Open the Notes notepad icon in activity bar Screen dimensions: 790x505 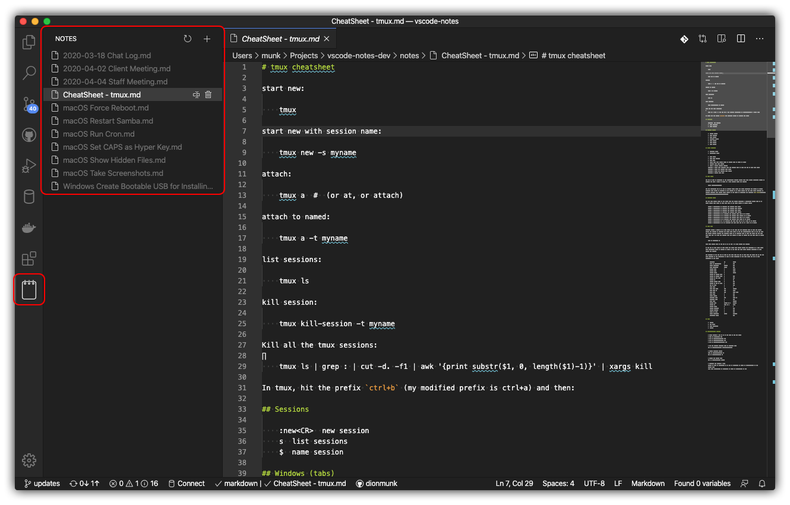coord(29,290)
